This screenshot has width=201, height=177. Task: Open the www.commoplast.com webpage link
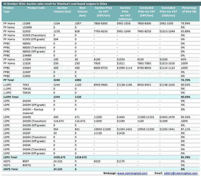(x=132, y=173)
